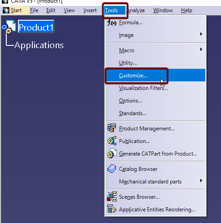Click the Publication gear icon
The height and width of the screenshot is (223, 221).
112,141
